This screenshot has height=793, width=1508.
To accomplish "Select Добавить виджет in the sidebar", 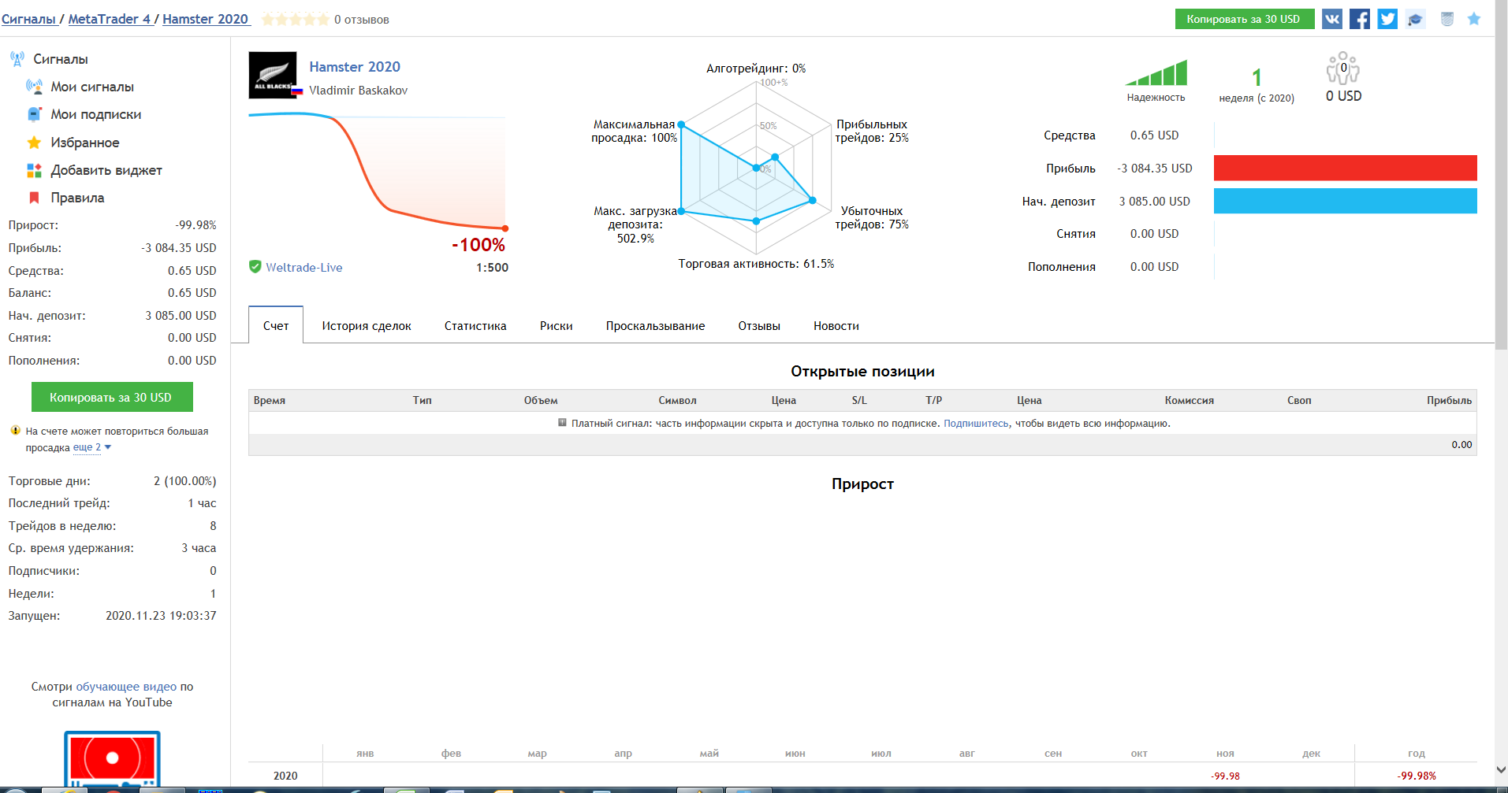I will click(106, 170).
